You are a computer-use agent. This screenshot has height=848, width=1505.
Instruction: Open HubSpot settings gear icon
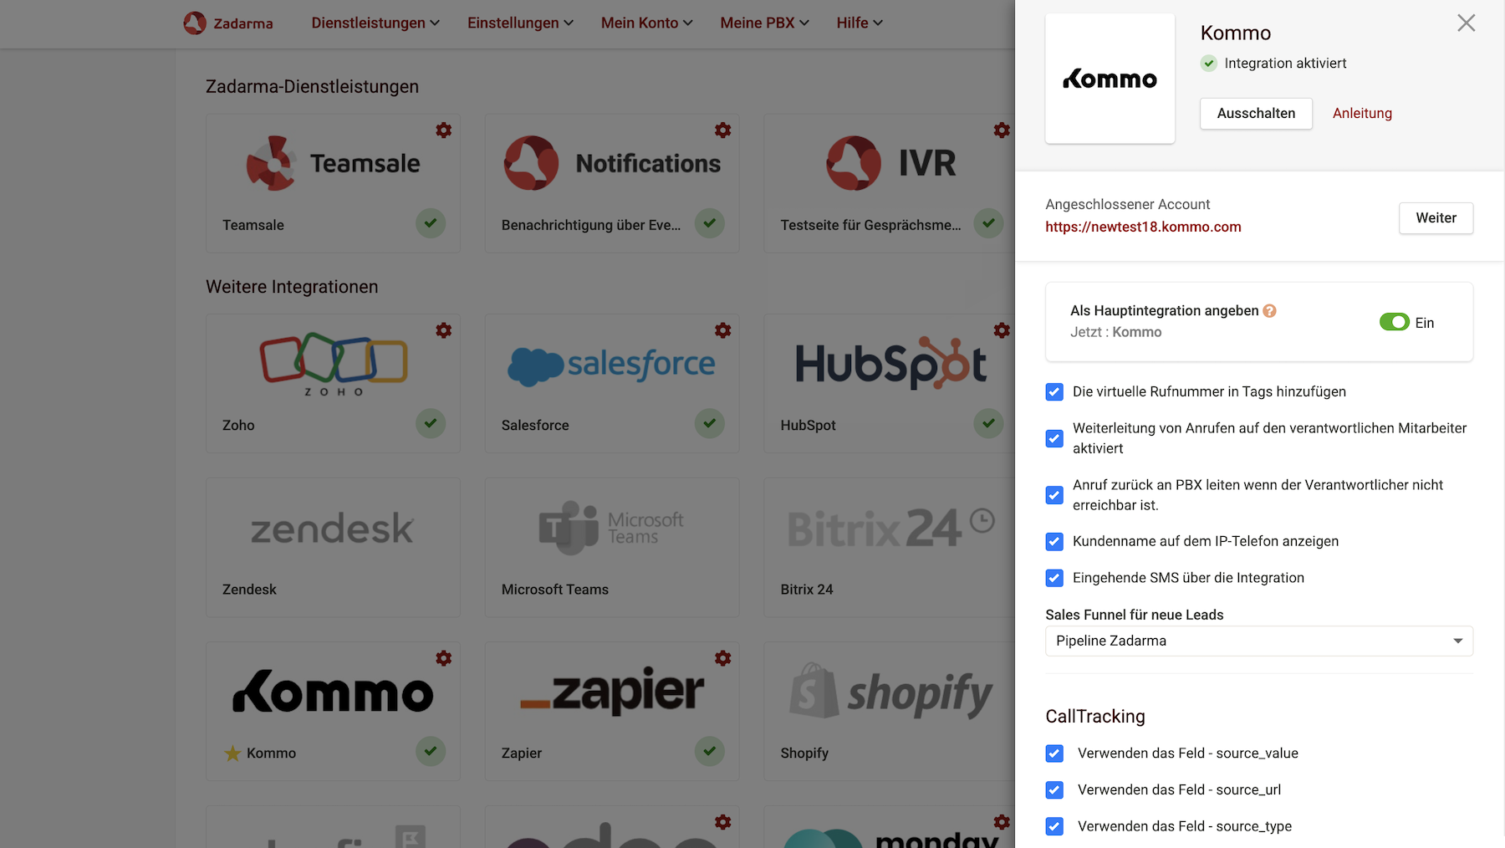pyautogui.click(x=1002, y=330)
